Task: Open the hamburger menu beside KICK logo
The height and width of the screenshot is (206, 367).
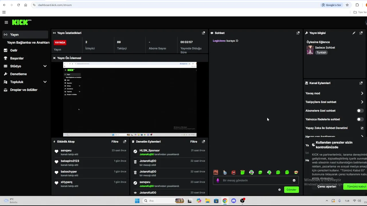Action: 6,22
